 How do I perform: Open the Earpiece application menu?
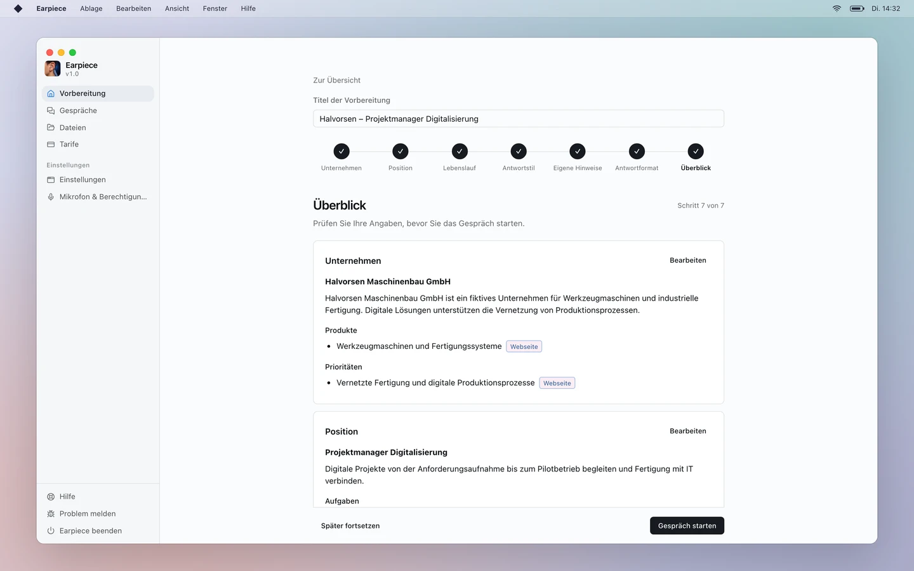pyautogui.click(x=51, y=9)
